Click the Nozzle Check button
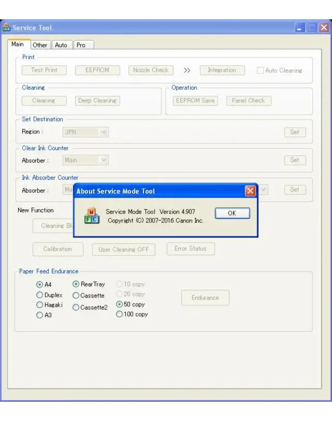Image resolution: width=332 pixels, height=421 pixels. click(151, 70)
